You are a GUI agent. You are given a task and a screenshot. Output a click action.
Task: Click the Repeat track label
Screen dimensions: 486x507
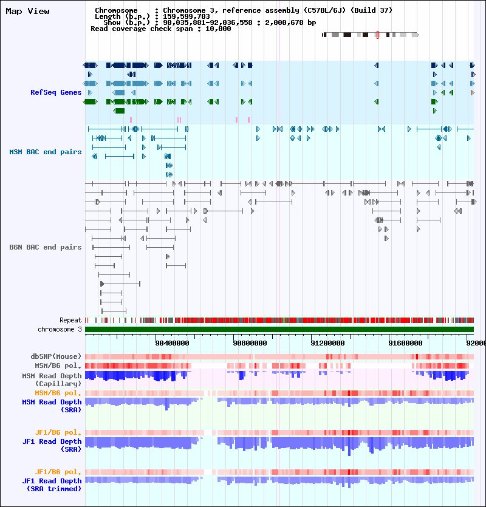70,320
